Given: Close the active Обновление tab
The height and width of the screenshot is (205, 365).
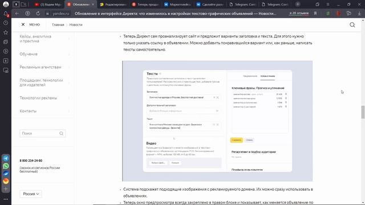Looking at the screenshot, I should pos(93,5).
